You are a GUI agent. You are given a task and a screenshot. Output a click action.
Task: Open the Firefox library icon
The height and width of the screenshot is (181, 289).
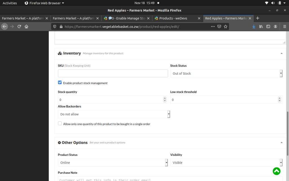(261, 27)
